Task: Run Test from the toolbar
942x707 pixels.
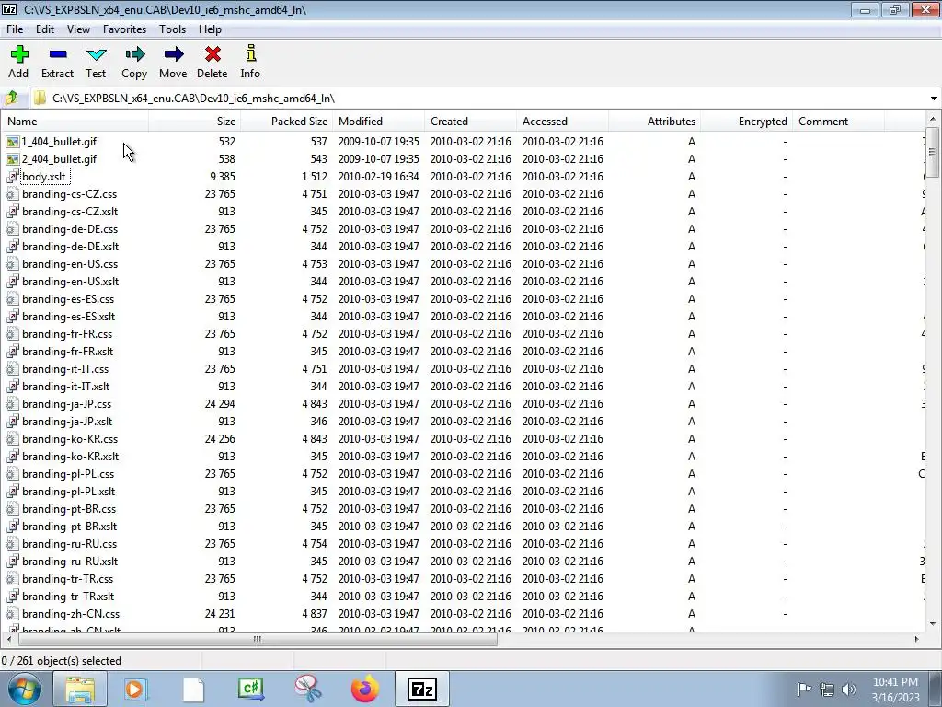Action: (x=96, y=54)
